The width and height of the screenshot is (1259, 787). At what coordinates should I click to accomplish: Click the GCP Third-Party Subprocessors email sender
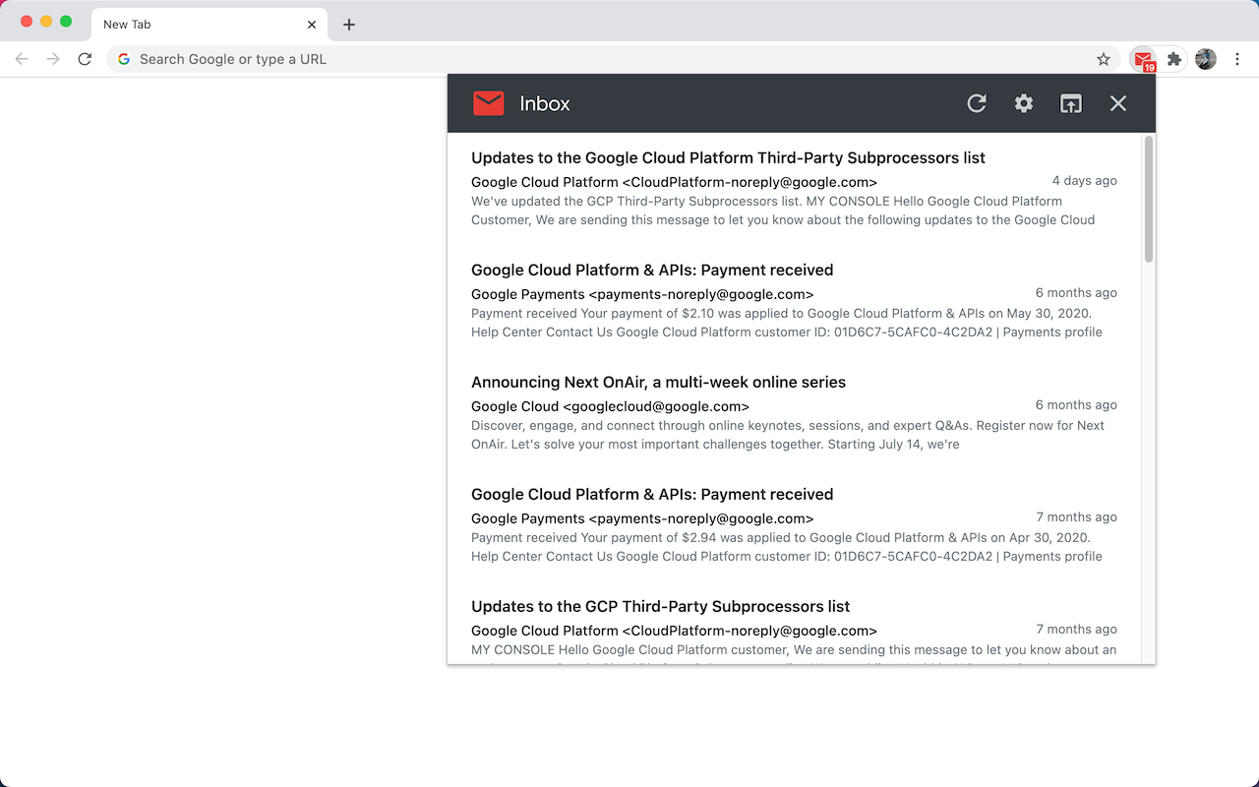click(674, 631)
